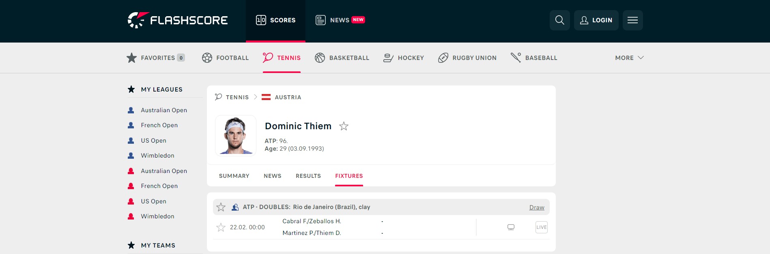Switch to the Summary tab
770x254 pixels.
234,176
